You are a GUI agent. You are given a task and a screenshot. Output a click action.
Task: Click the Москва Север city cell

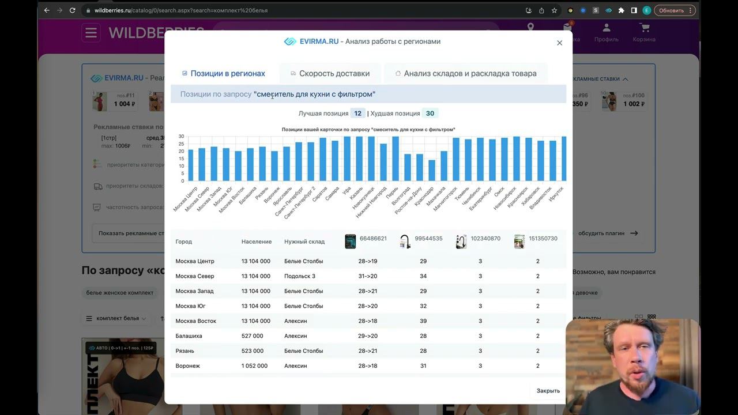195,276
